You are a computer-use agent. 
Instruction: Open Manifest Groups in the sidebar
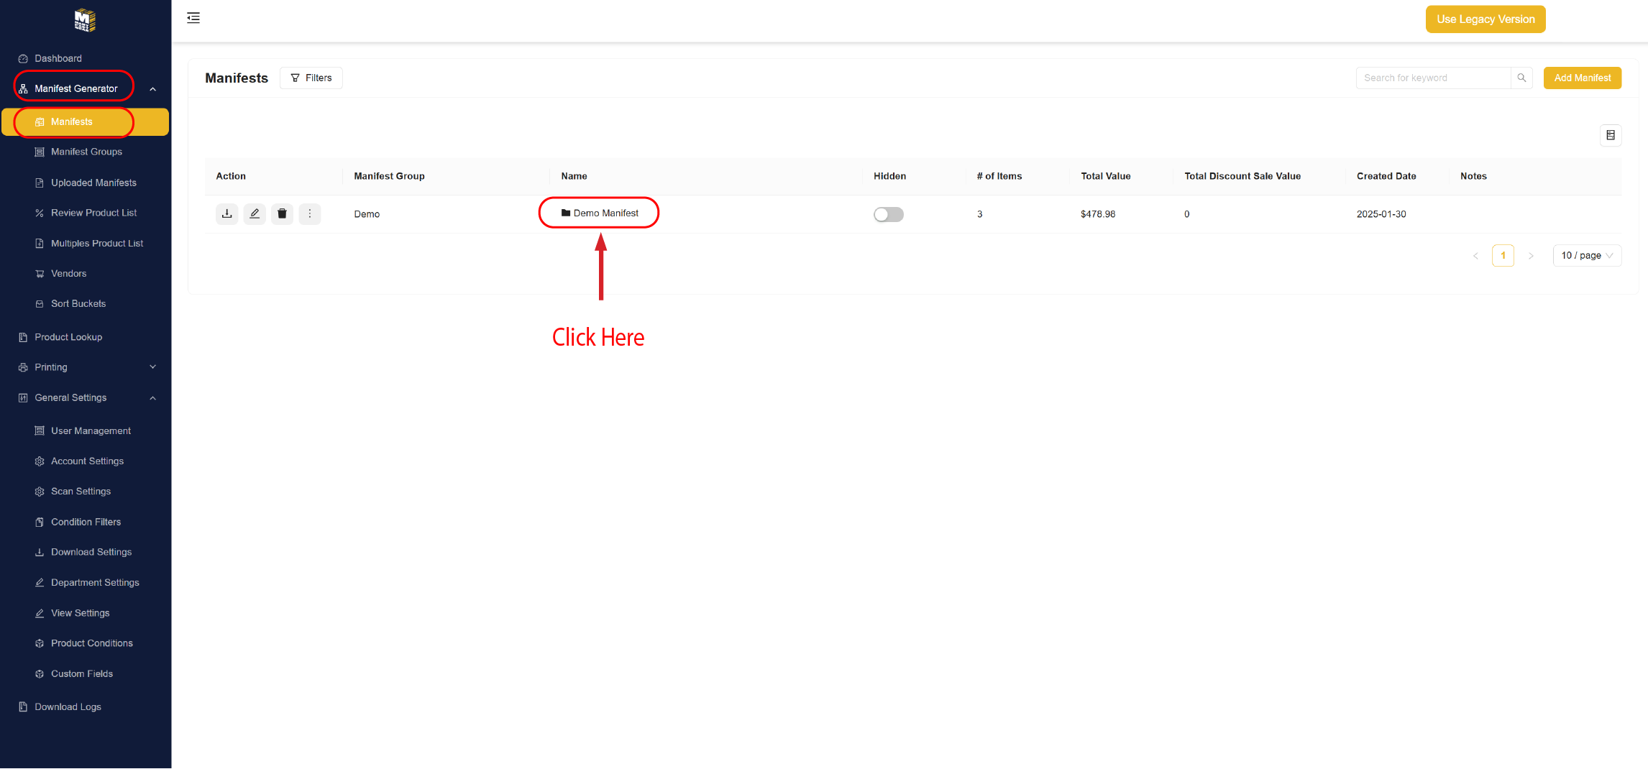pyautogui.click(x=86, y=152)
